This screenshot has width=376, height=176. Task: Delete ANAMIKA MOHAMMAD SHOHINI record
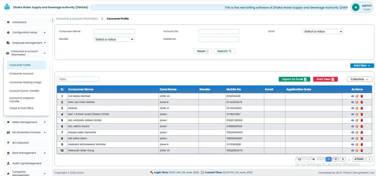[x=362, y=145]
